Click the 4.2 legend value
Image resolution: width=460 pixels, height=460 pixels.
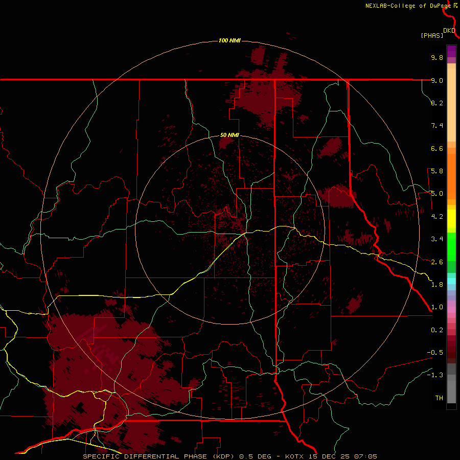point(437,217)
